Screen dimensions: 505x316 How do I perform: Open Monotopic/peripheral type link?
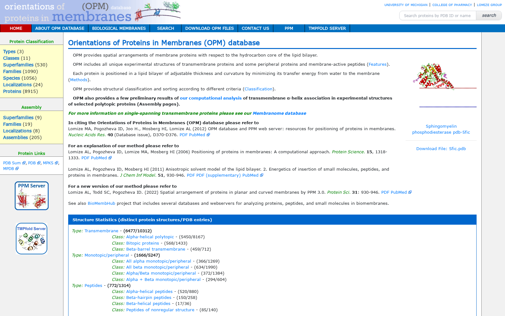click(x=107, y=255)
